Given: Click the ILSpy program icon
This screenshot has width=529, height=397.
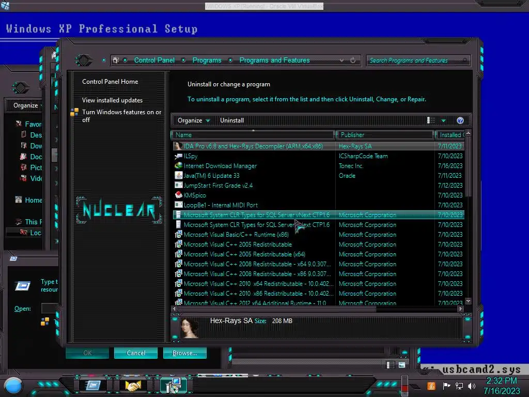Looking at the screenshot, I should (x=178, y=156).
